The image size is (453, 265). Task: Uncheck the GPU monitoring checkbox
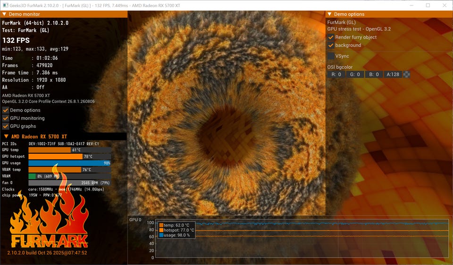coord(6,118)
